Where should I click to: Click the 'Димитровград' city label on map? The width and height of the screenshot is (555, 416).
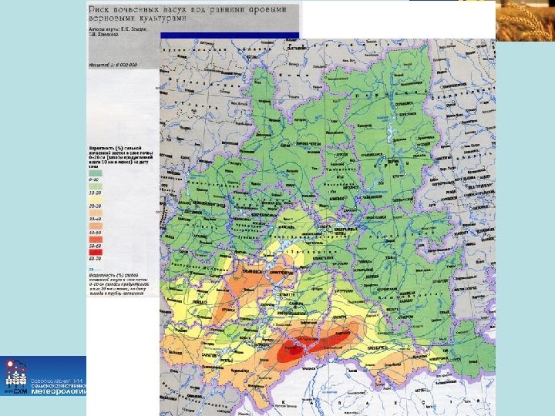(280, 273)
